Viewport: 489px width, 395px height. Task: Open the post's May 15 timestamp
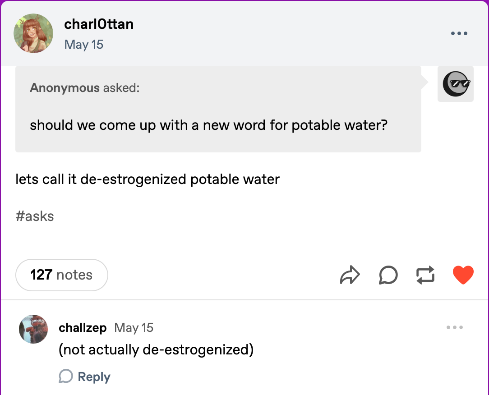[83, 45]
